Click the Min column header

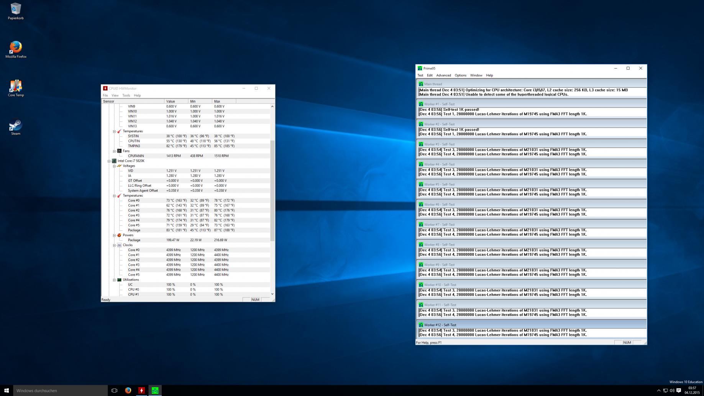[200, 102]
